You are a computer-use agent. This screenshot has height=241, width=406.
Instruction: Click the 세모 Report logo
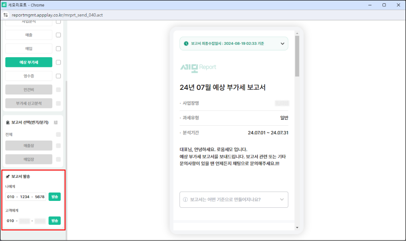click(x=198, y=67)
